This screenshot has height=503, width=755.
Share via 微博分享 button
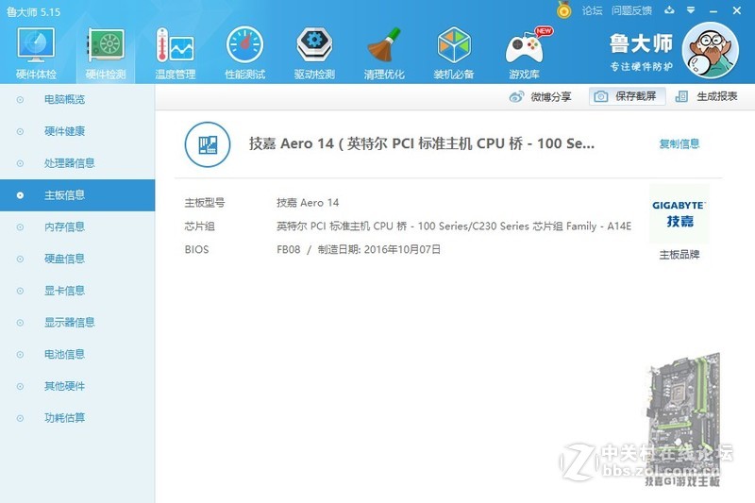[540, 97]
